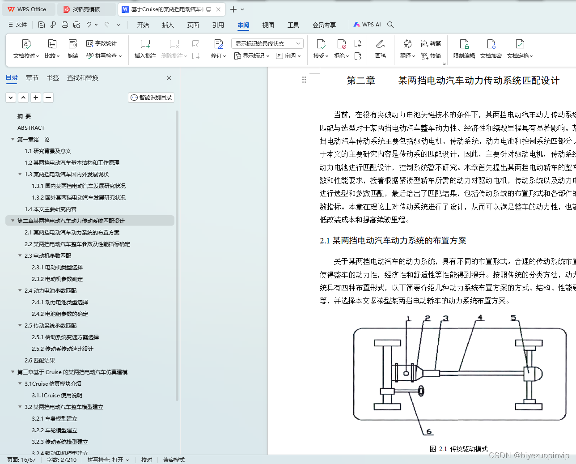This screenshot has width=576, height=464.
Task: Expand 拼写检查 status bar dropdown
Action: 127,460
